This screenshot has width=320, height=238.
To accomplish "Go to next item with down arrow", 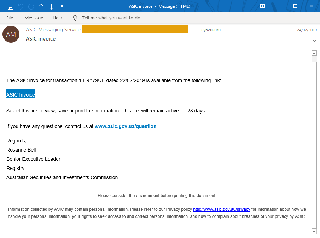I will coord(51,7).
